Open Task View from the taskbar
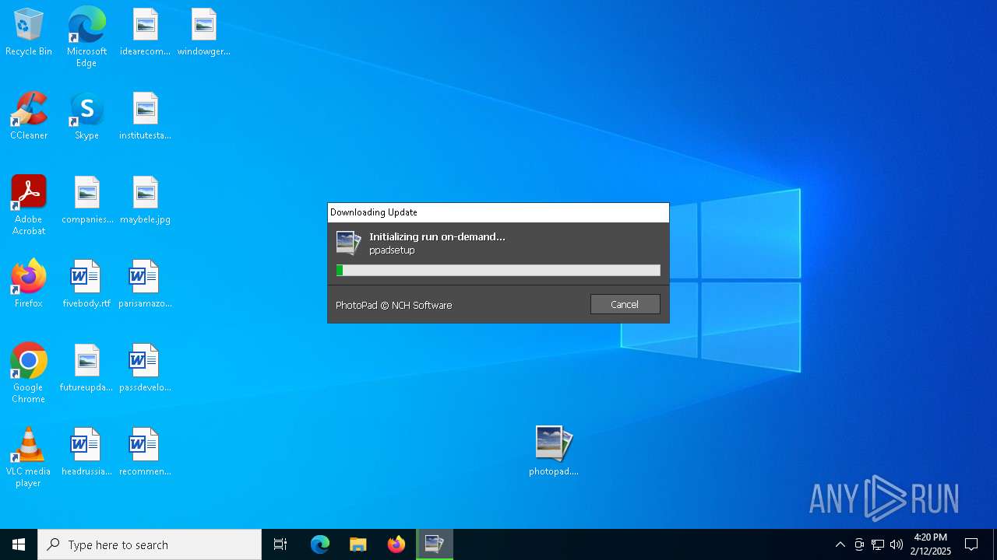Viewport: 997px width, 560px height. pos(280,544)
